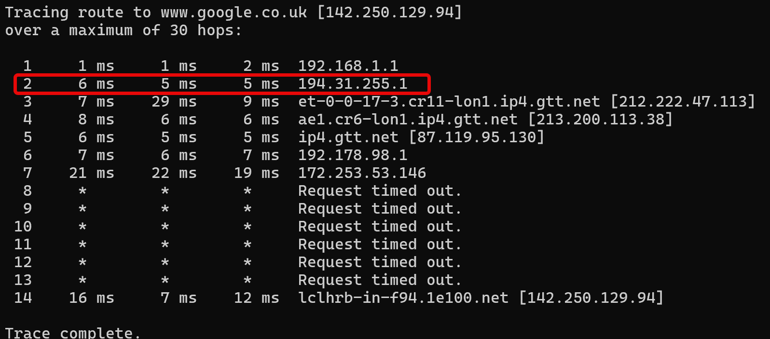This screenshot has width=770, height=339.
Task: Click the IP address 172.253.53.146
Action: (x=362, y=173)
